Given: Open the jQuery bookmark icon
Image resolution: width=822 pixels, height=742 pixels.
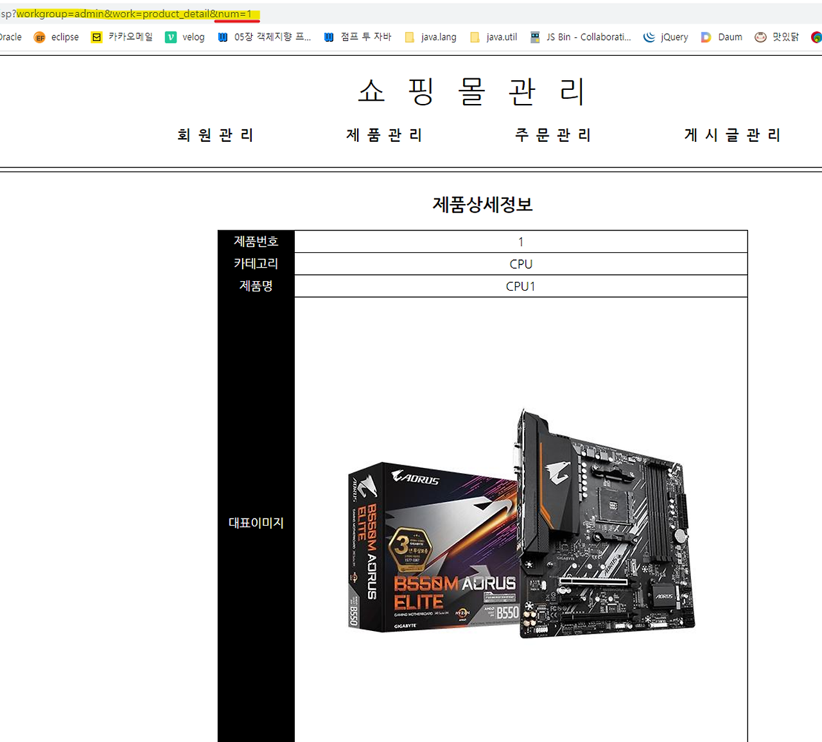Looking at the screenshot, I should [649, 37].
